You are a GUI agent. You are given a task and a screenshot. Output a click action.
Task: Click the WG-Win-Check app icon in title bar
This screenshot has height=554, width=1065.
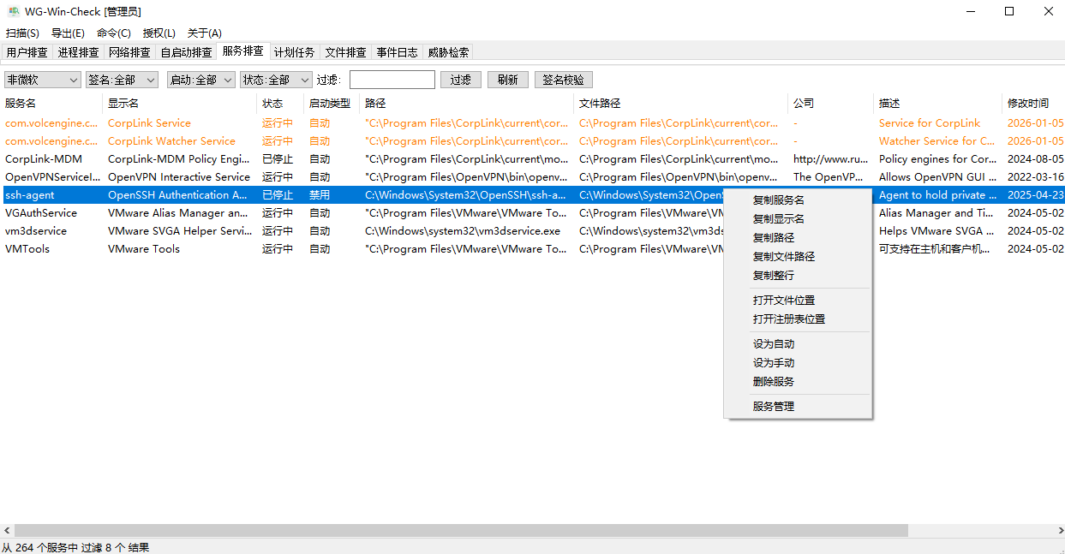tap(14, 11)
